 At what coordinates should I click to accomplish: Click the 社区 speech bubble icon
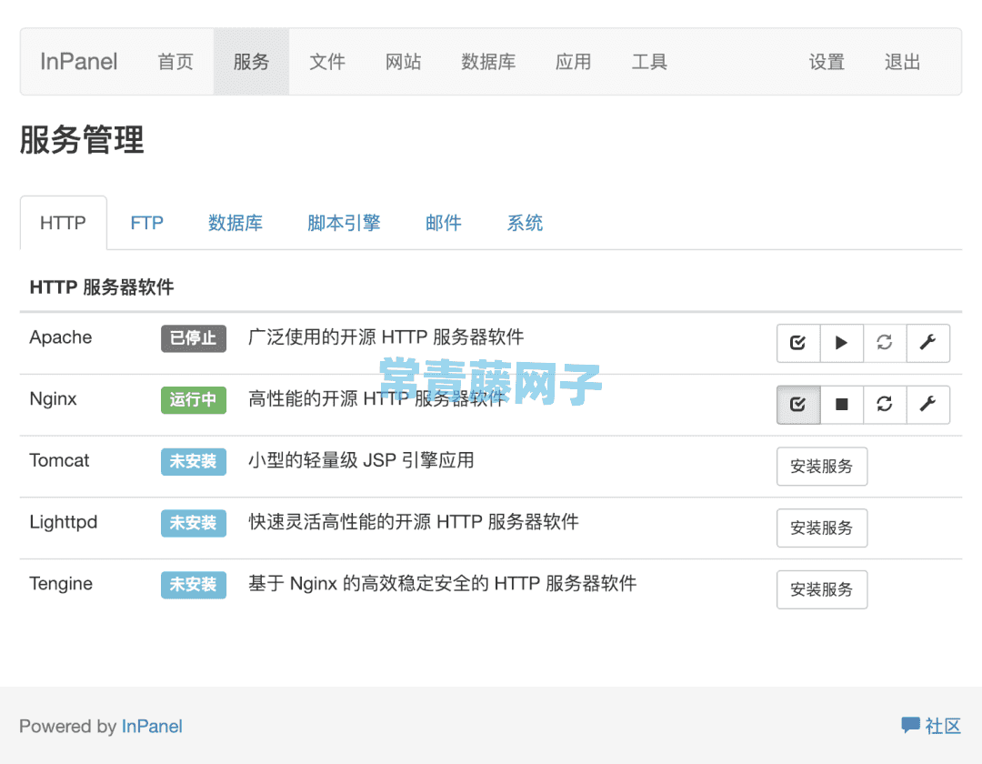pos(912,725)
